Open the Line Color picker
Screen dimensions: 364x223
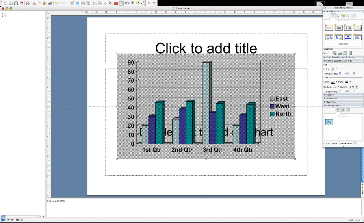333,82
